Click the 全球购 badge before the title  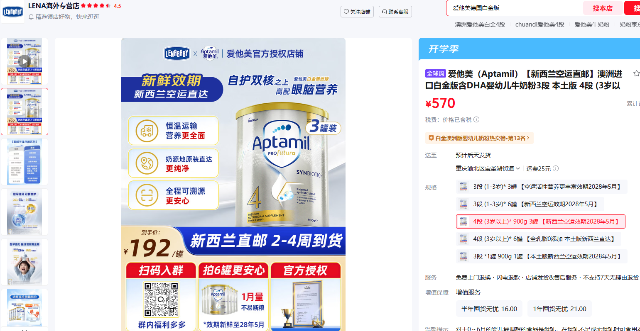[435, 74]
